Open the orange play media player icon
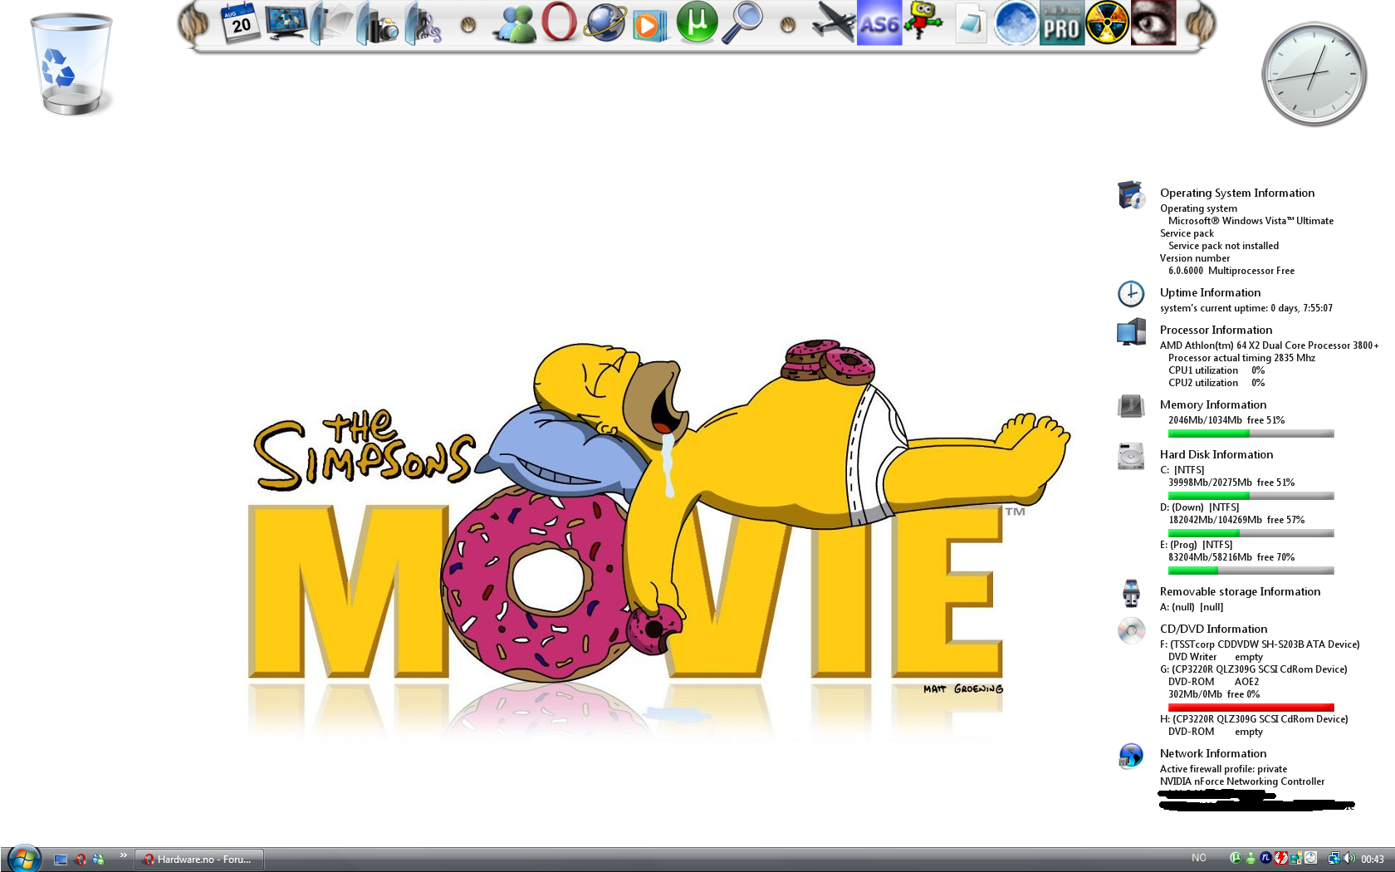The height and width of the screenshot is (872, 1395). [650, 24]
